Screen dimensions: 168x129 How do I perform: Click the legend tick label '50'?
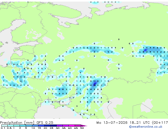(x=82, y=128)
